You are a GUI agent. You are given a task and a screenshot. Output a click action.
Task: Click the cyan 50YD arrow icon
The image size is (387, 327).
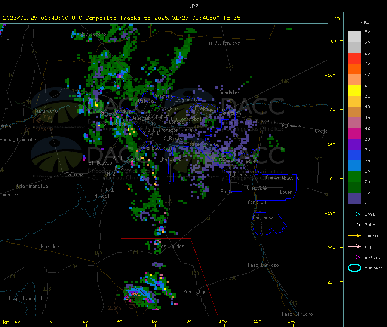point(354,214)
